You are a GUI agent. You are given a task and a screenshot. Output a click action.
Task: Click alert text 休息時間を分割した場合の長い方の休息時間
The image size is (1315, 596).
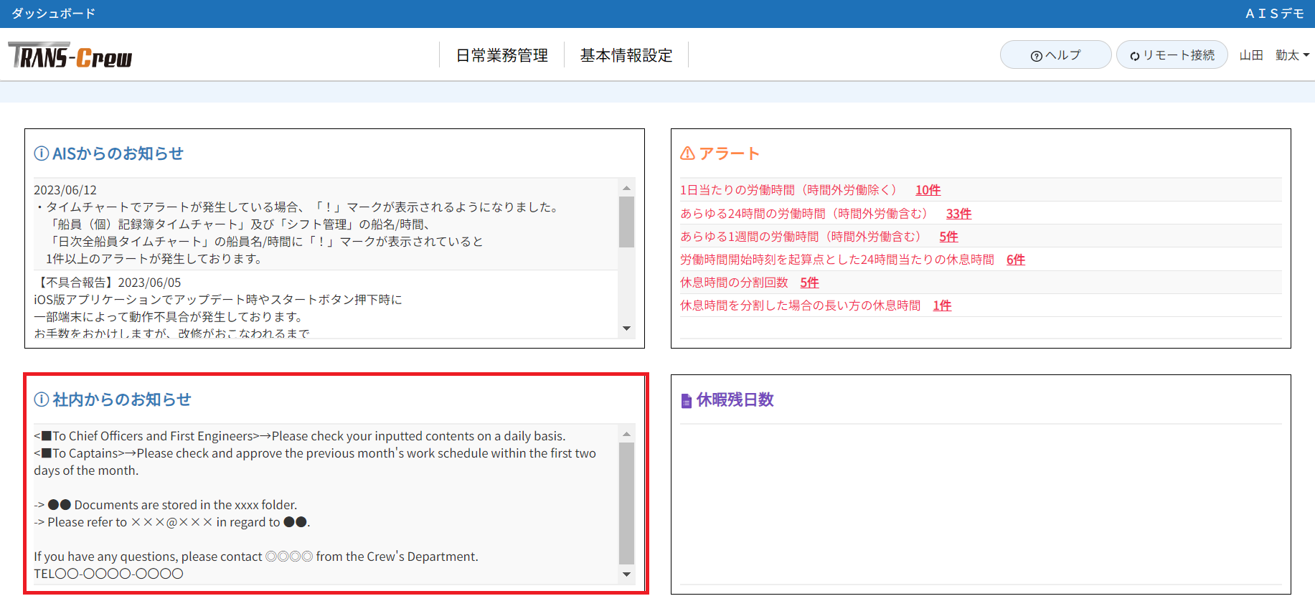point(801,306)
